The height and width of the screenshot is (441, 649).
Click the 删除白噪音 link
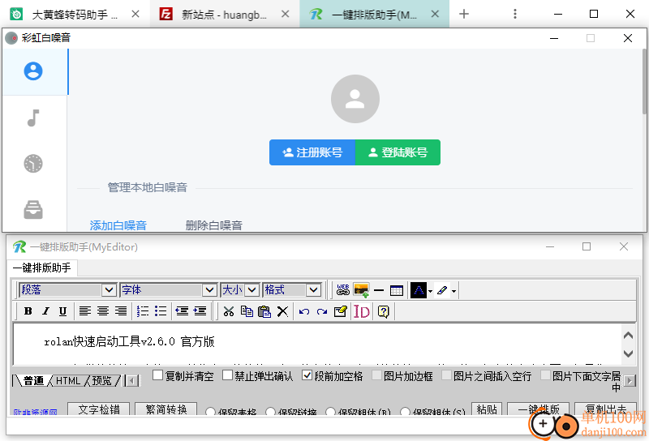click(x=213, y=225)
